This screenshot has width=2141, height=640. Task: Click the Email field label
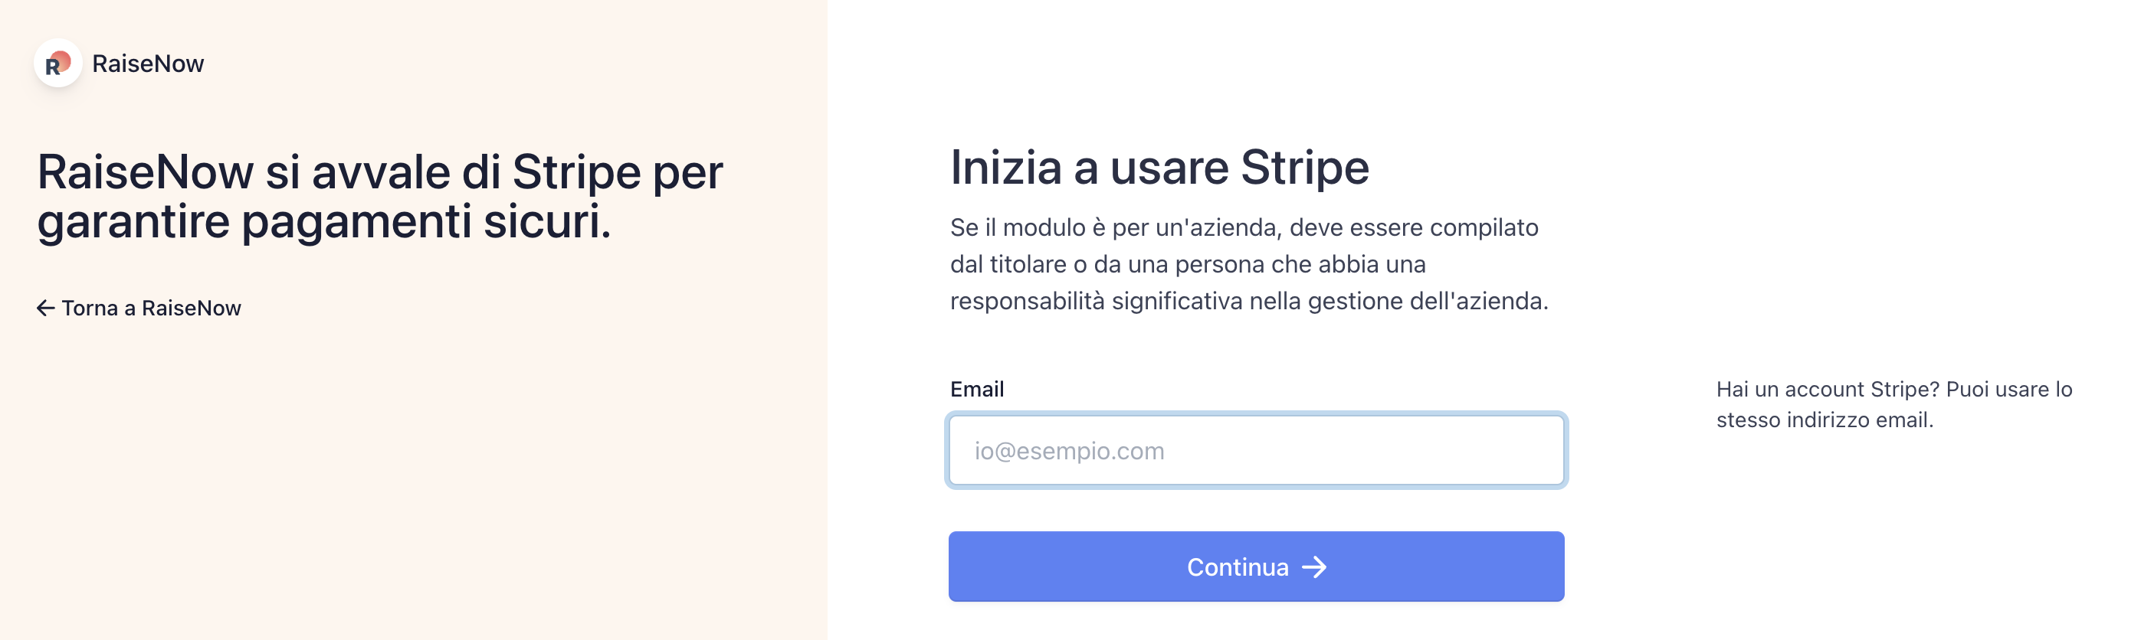point(976,390)
